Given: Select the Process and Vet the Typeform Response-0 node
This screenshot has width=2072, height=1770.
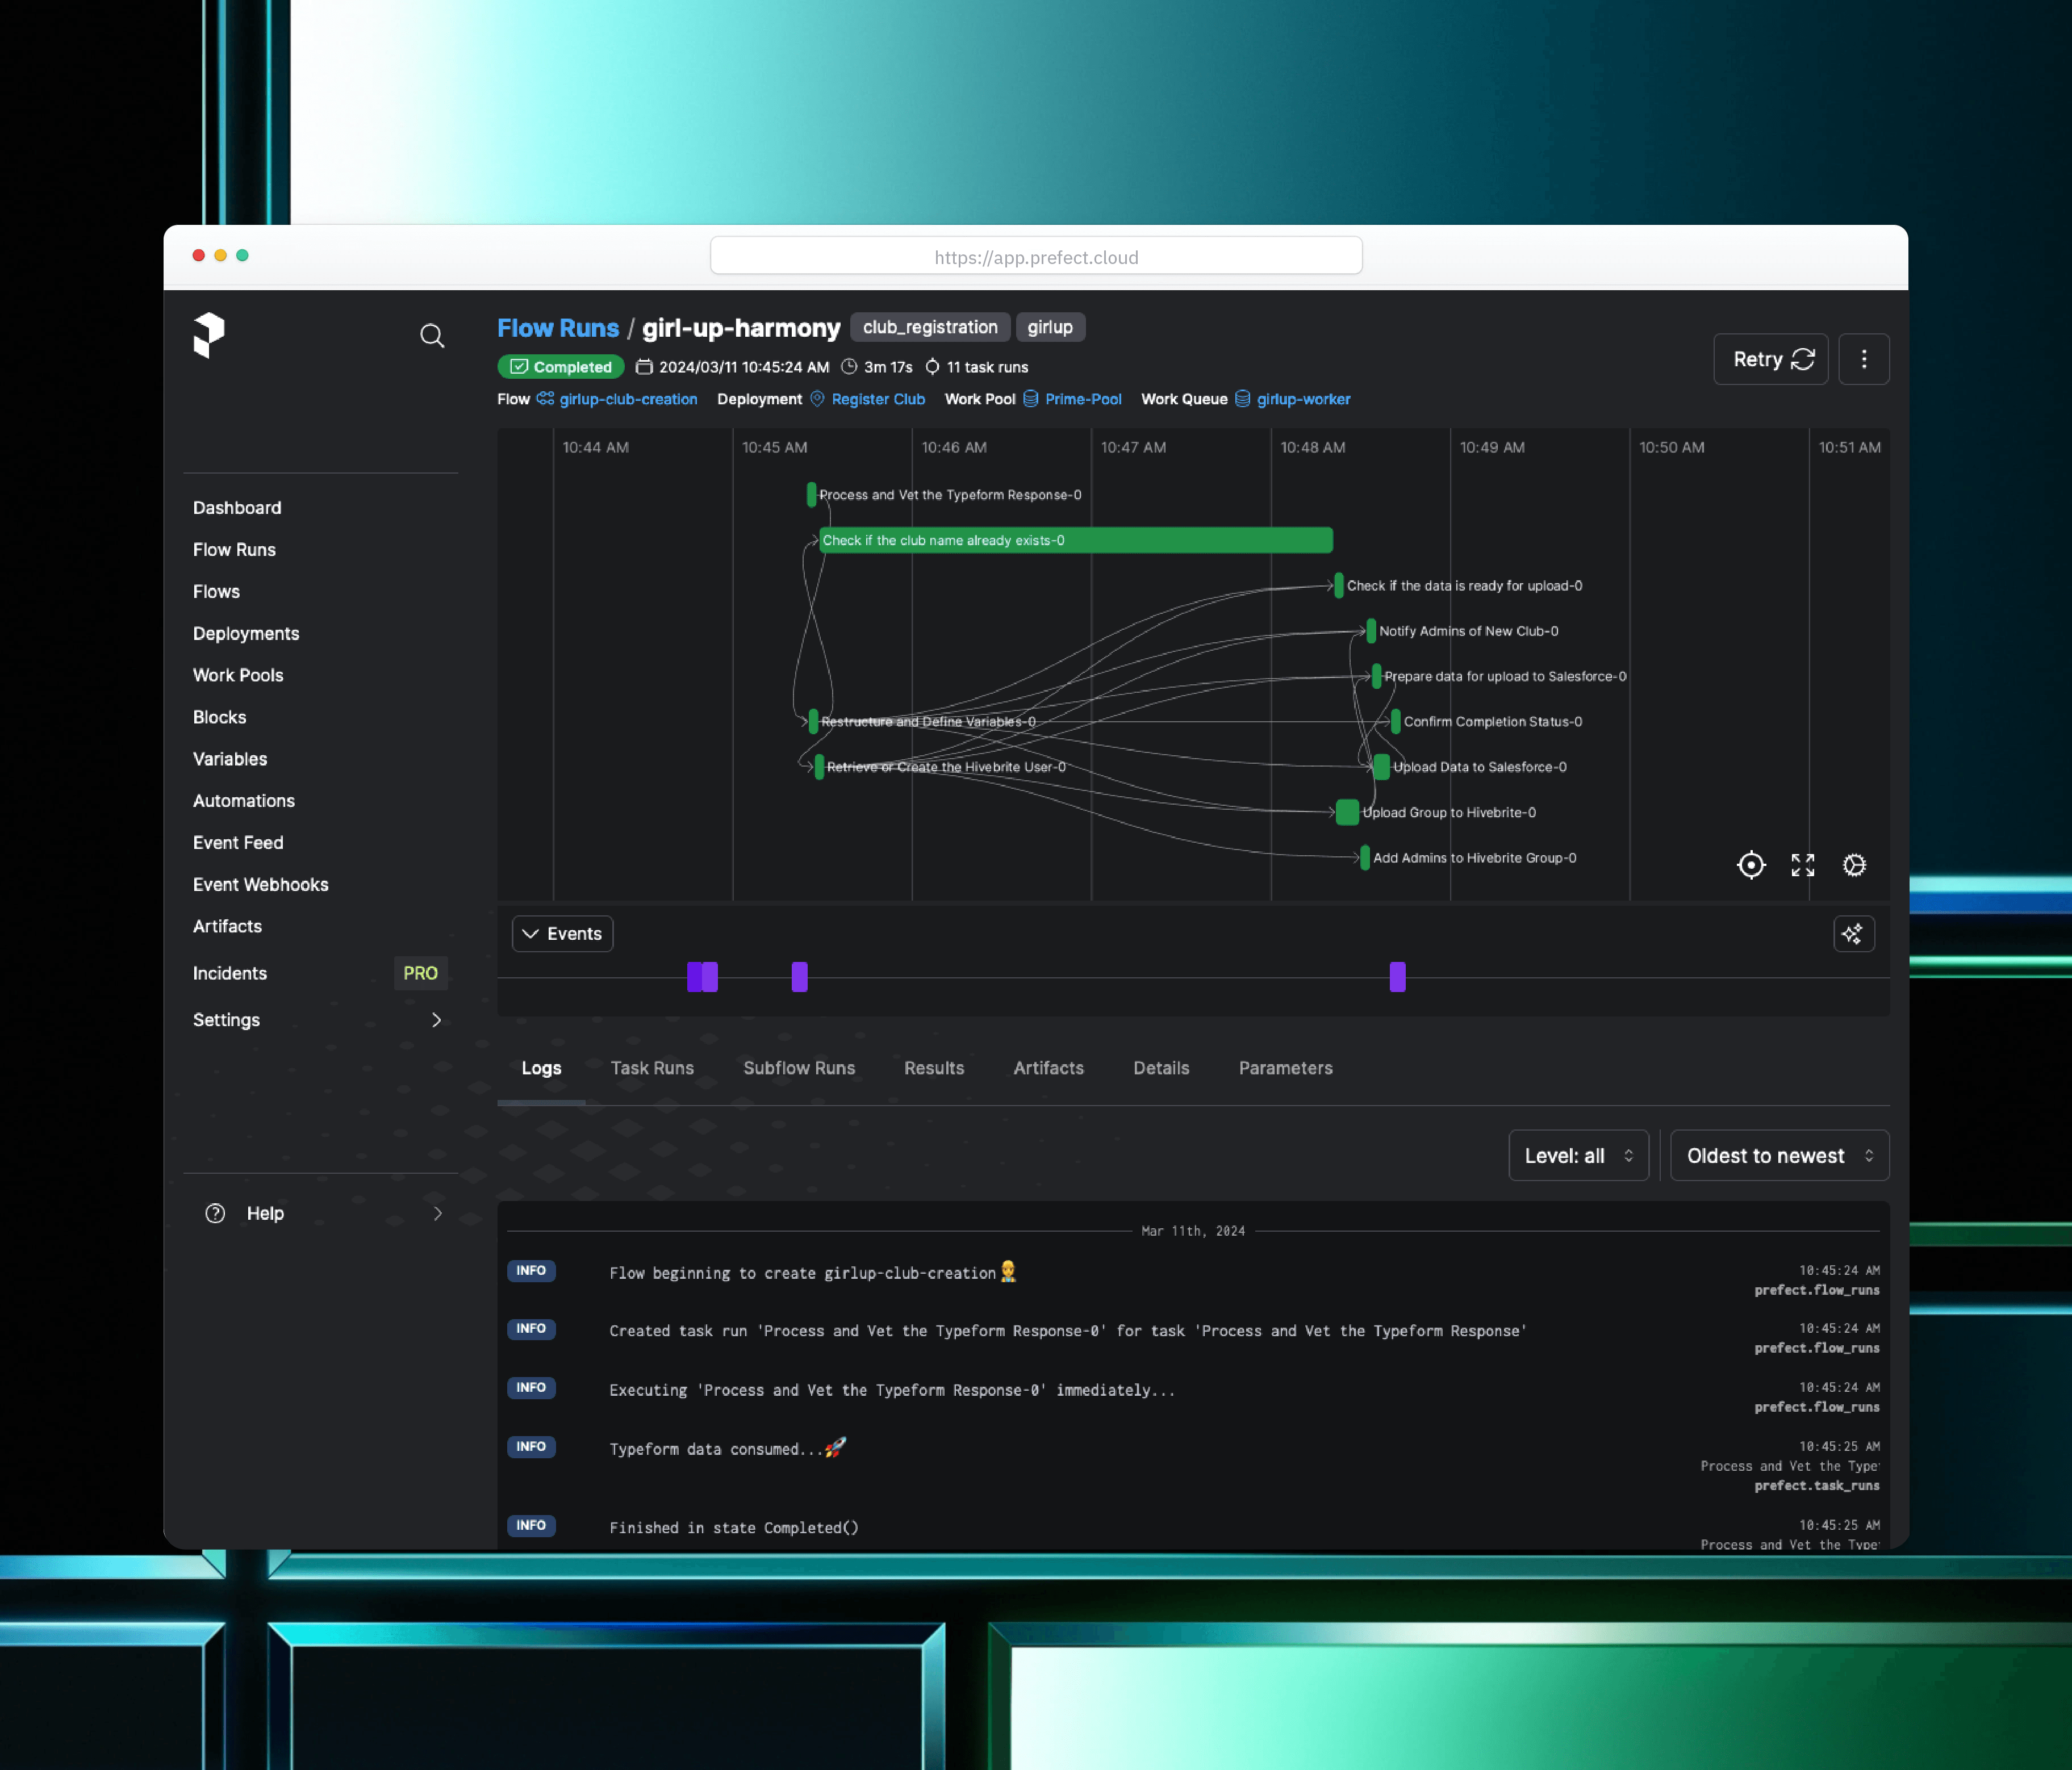Looking at the screenshot, I should 811,494.
